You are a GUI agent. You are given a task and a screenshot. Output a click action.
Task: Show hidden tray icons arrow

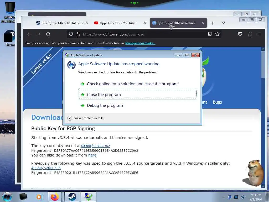tap(223, 197)
